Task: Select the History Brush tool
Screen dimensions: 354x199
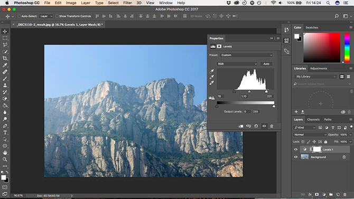Action: 5,92
